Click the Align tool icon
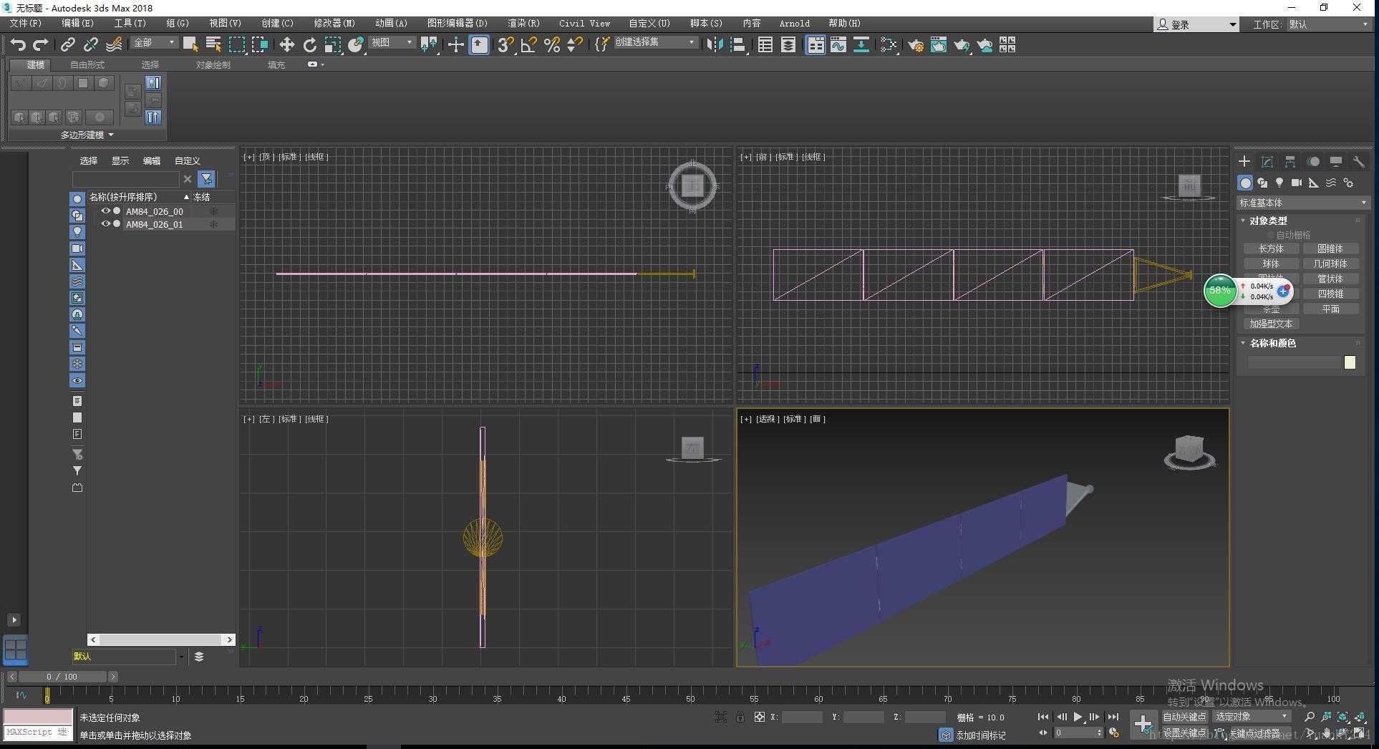 click(737, 44)
